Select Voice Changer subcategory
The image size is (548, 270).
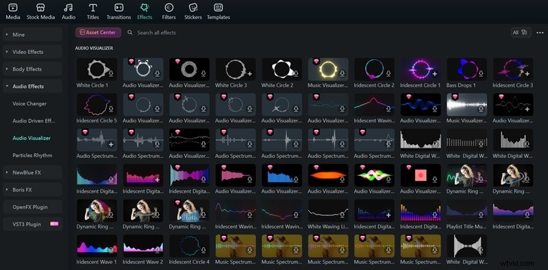tap(29, 104)
